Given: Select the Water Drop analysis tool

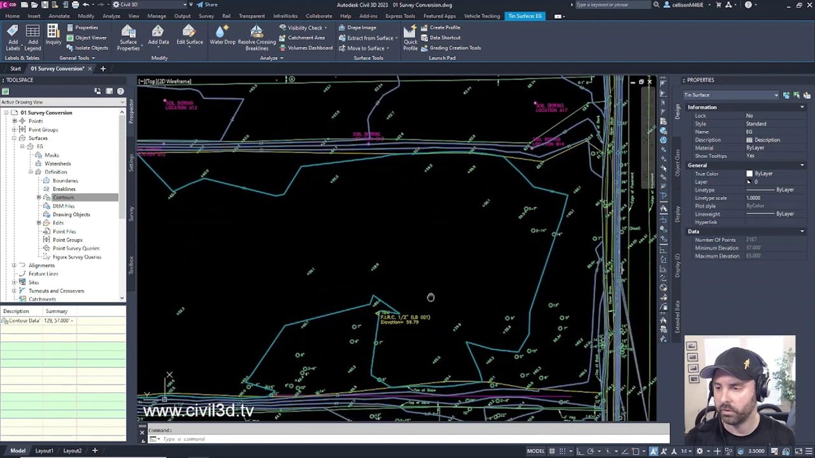Looking at the screenshot, I should 222,35.
